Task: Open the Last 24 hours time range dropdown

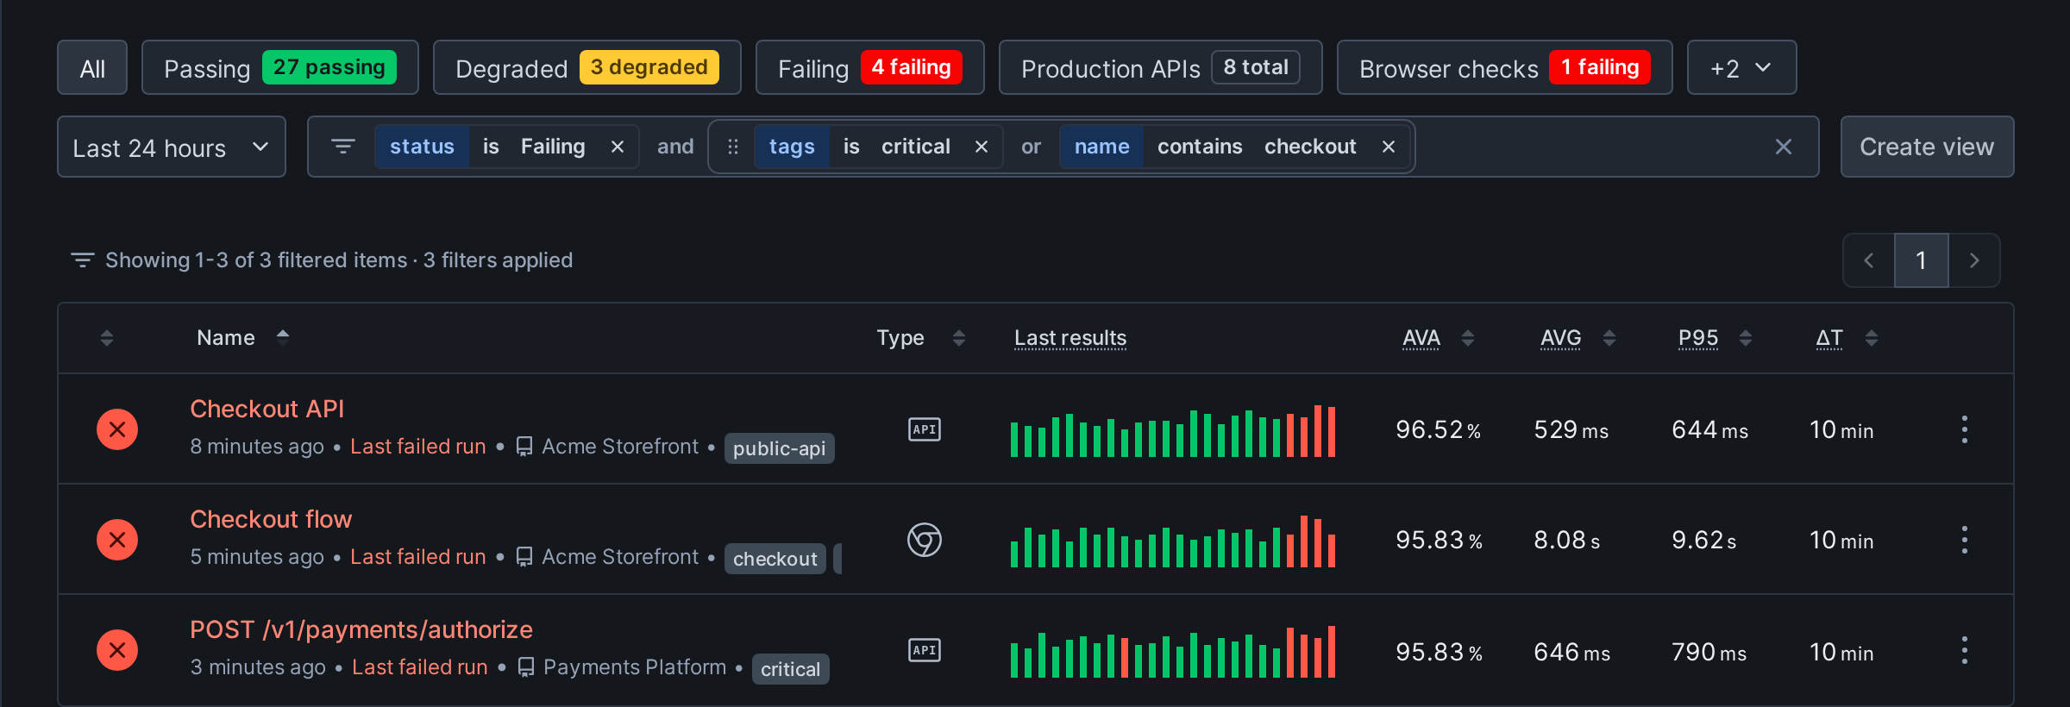Action: click(x=172, y=147)
